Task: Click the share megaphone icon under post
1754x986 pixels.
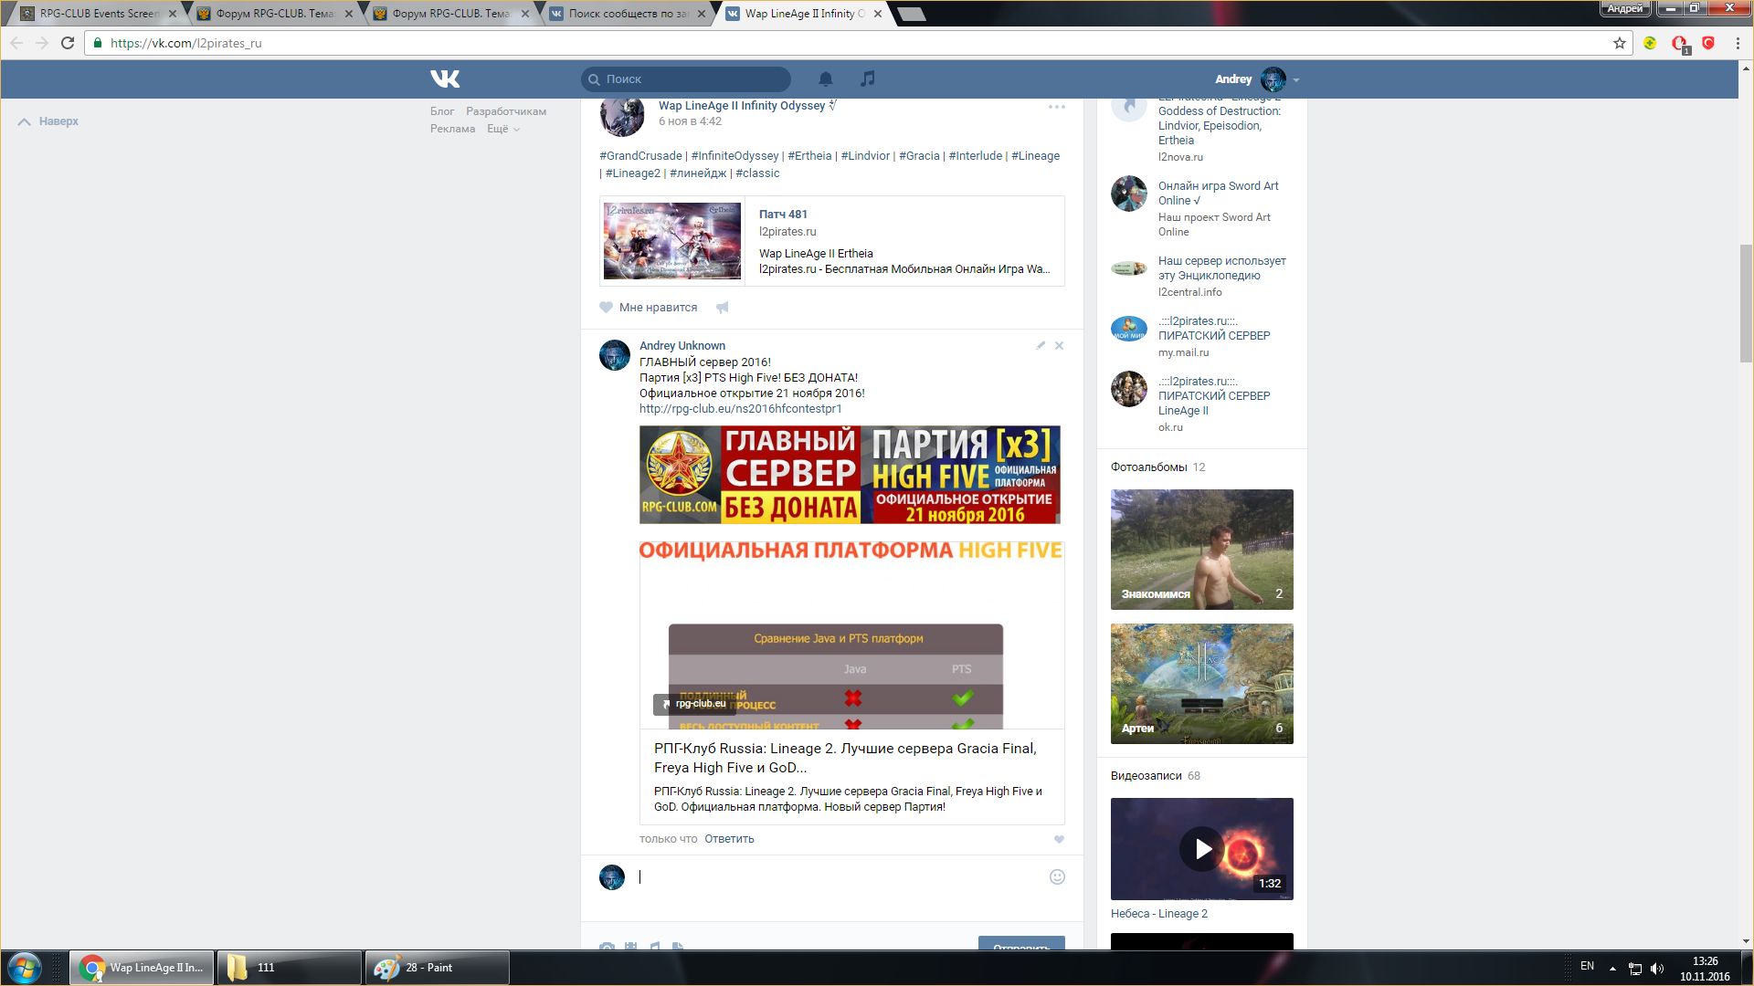Action: tap(723, 308)
